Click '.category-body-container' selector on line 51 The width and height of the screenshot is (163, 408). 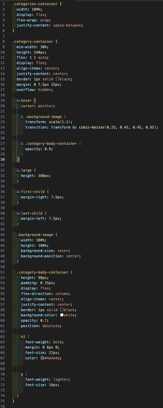tap(42, 272)
